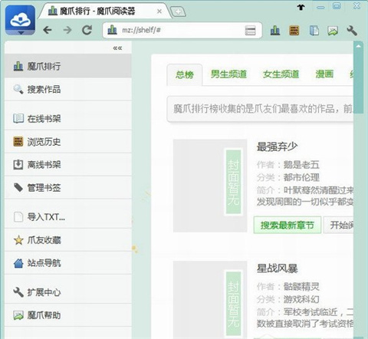This screenshot has width=368, height=339.
Task: Open 爪友收藏 in the sidebar
Action: [68, 240]
